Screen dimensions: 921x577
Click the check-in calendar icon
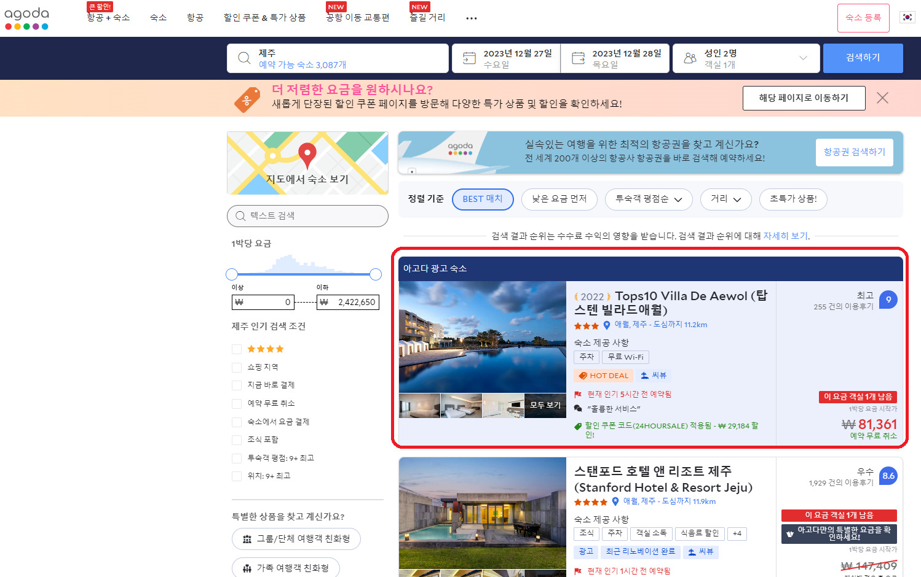pyautogui.click(x=469, y=58)
